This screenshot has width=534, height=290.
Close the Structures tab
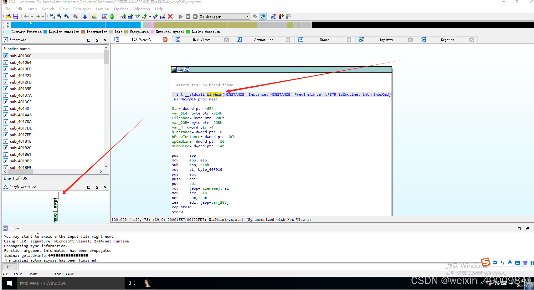288,40
